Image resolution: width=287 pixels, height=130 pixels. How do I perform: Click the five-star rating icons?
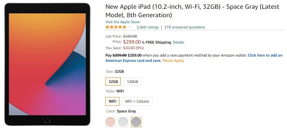tap(116, 27)
